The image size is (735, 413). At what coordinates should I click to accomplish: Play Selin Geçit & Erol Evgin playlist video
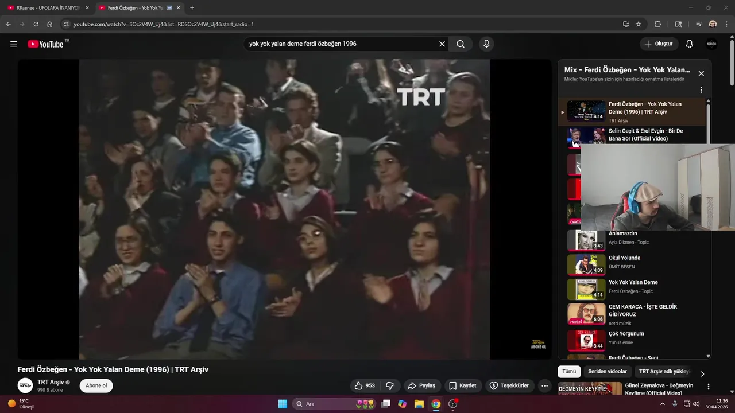pyautogui.click(x=632, y=137)
